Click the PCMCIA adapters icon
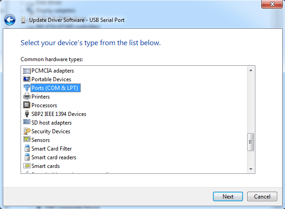 click(26, 71)
